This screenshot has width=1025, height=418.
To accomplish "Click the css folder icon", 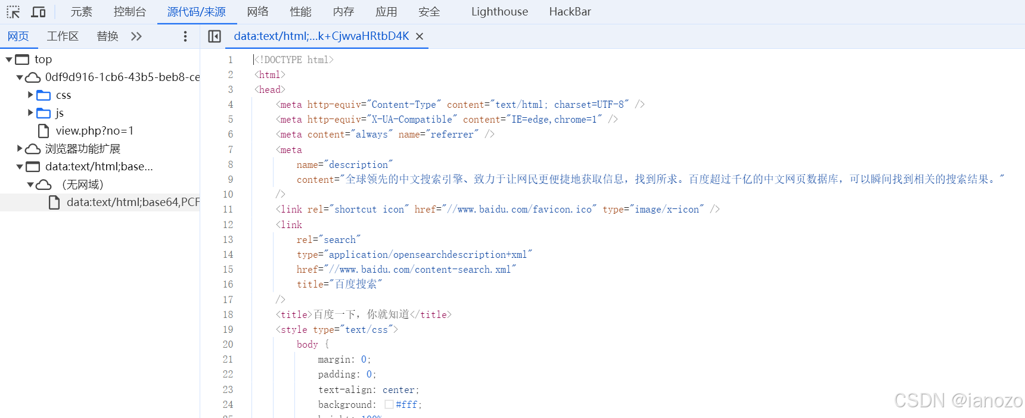I will point(44,95).
